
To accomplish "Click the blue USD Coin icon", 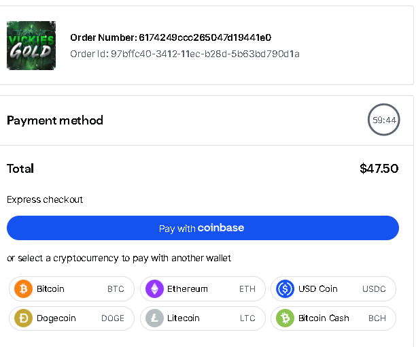I will coord(285,288).
